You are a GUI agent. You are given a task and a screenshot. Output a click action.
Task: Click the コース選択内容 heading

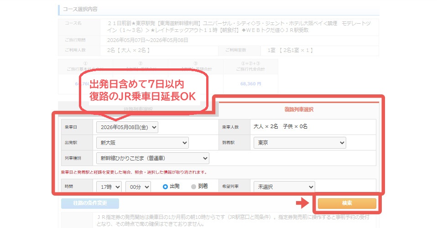[x=80, y=9]
